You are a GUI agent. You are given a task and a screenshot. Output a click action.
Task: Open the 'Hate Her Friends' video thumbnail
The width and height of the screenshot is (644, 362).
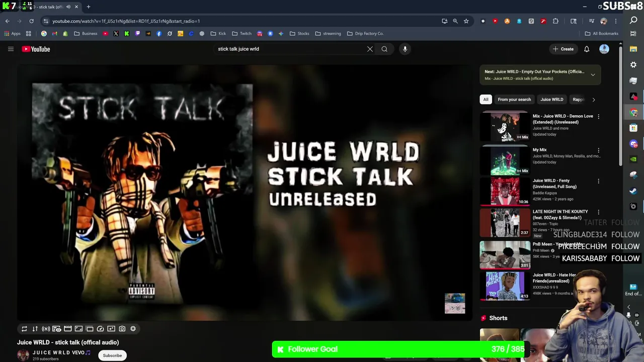pyautogui.click(x=505, y=286)
